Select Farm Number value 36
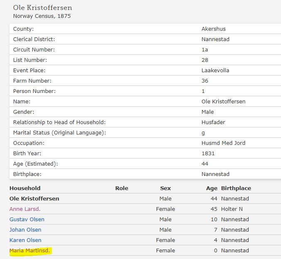 (x=205, y=81)
